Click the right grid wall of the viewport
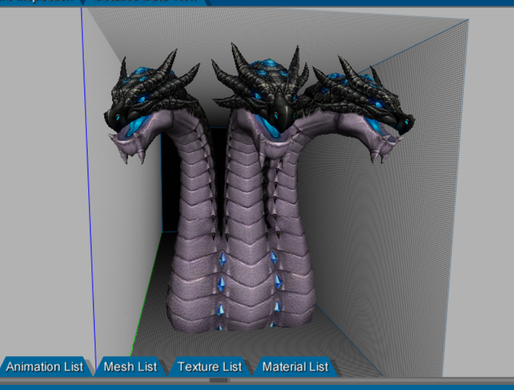 [406, 222]
